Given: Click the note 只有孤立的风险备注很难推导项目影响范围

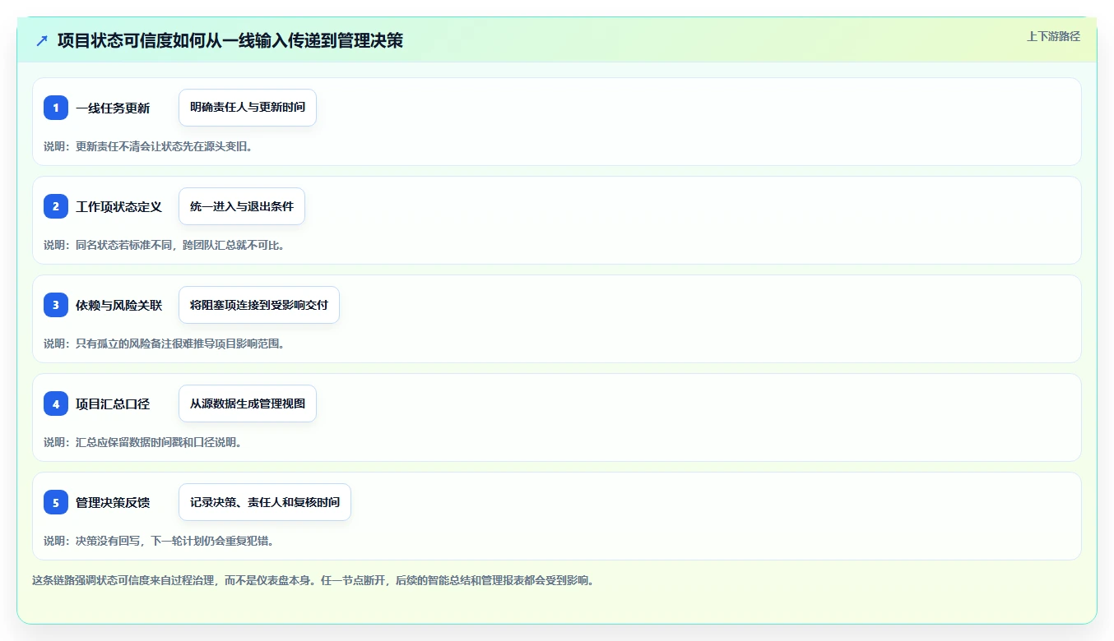Looking at the screenshot, I should coord(165,344).
